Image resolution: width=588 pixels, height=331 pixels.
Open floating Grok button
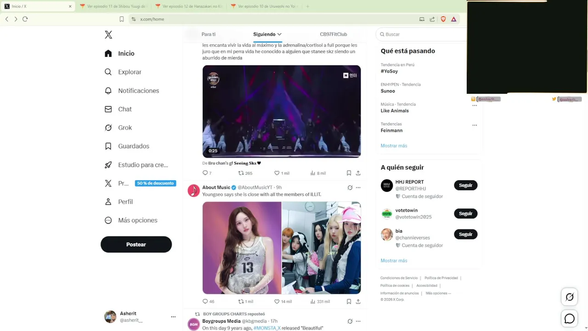point(570,297)
